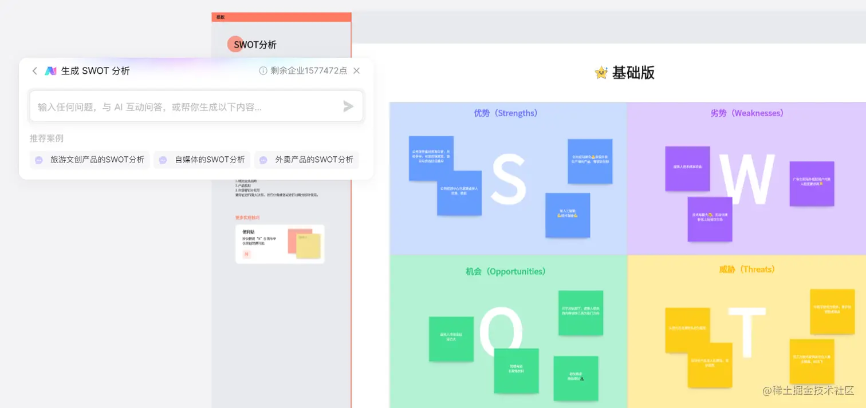Select the 优势 (Strengths) heading
Image resolution: width=866 pixels, height=408 pixels.
pyautogui.click(x=506, y=113)
